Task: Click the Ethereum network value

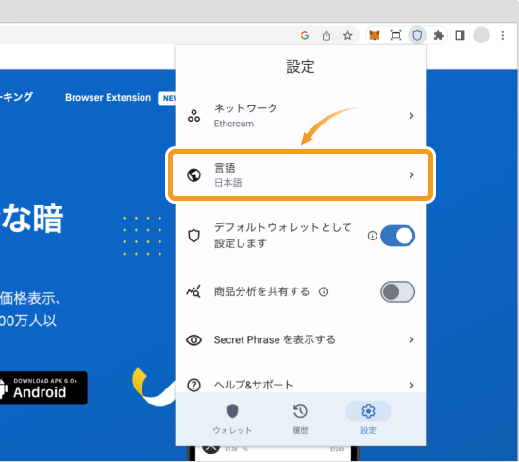Action: tap(234, 124)
